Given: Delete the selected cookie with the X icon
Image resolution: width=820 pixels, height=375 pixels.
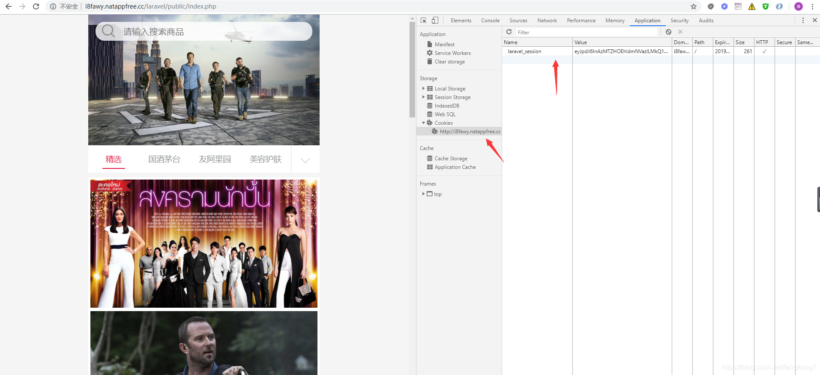Looking at the screenshot, I should pos(680,32).
